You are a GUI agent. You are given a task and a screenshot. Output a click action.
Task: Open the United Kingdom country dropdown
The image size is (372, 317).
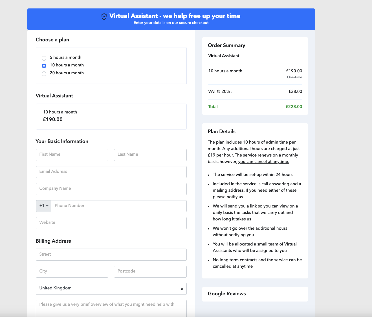[x=111, y=289]
